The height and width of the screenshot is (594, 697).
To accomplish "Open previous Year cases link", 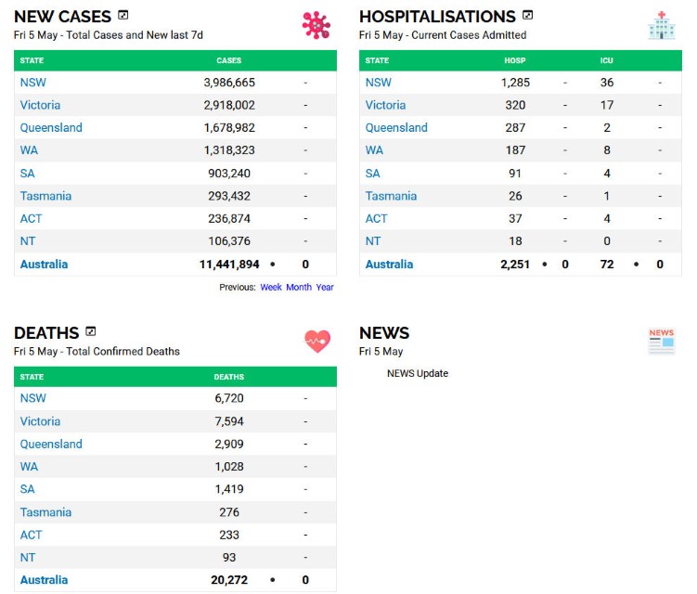I will click(325, 288).
